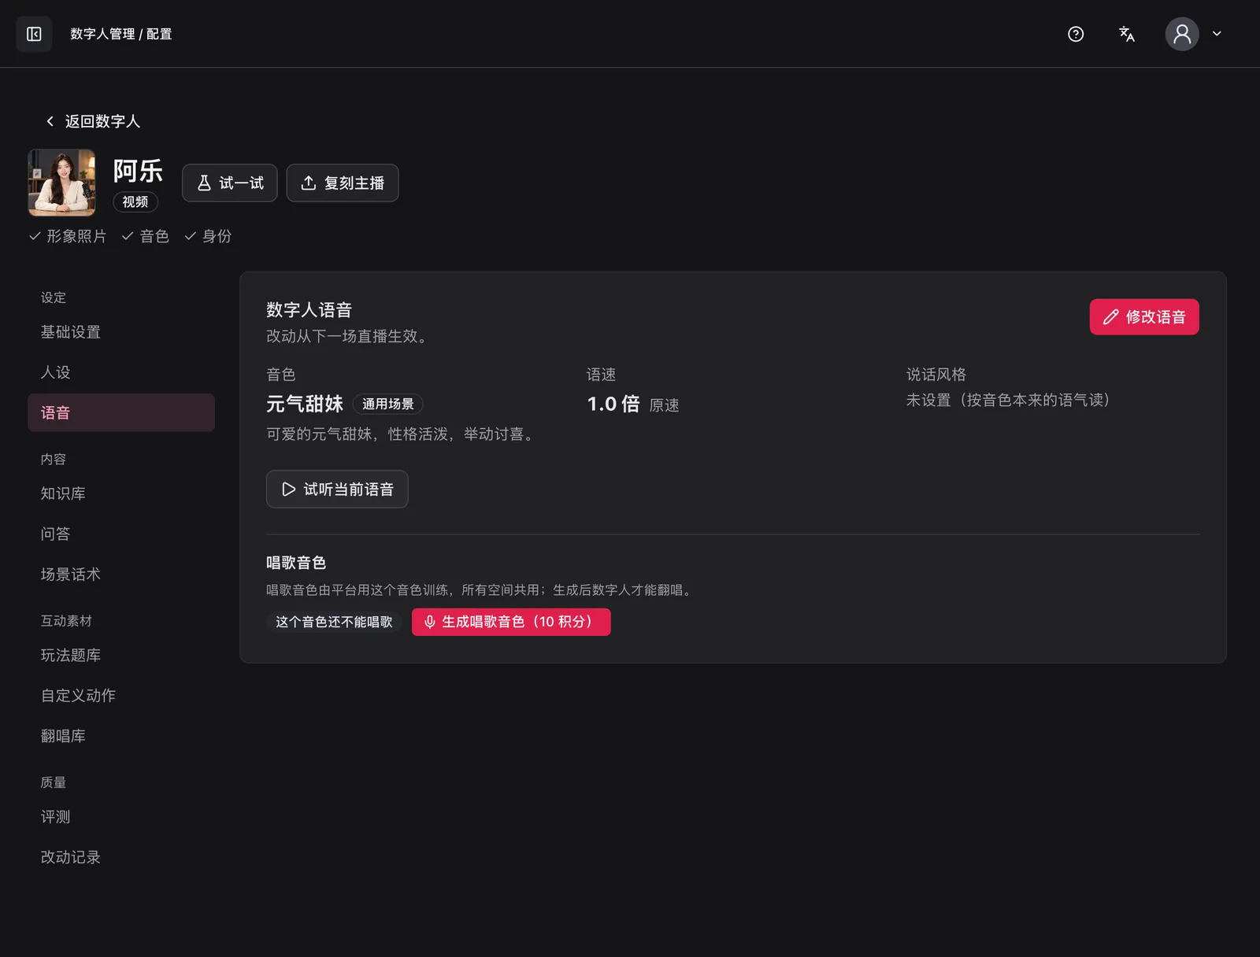
Task: Play 试听当前语音 preview
Action: tap(337, 489)
